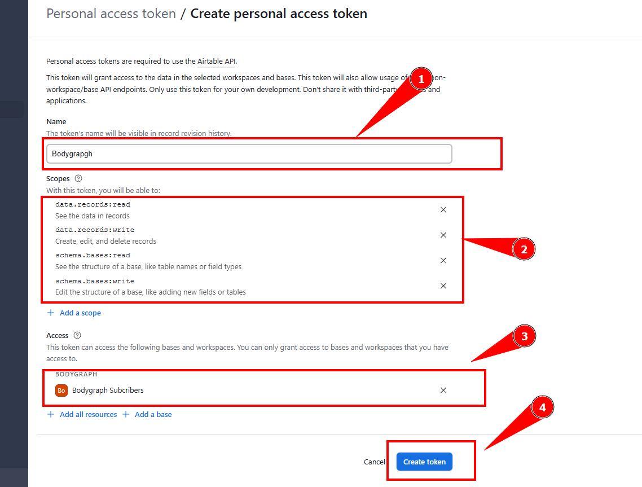Click the Create token button
Screen dimensions: 642x487
tap(424, 462)
